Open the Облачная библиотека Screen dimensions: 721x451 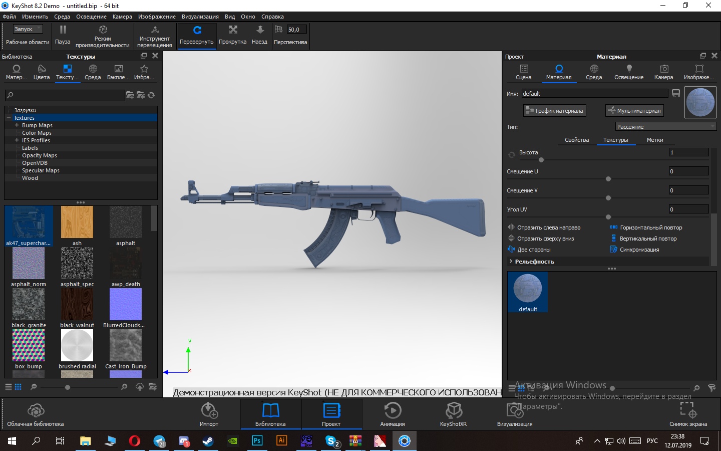pos(36,414)
